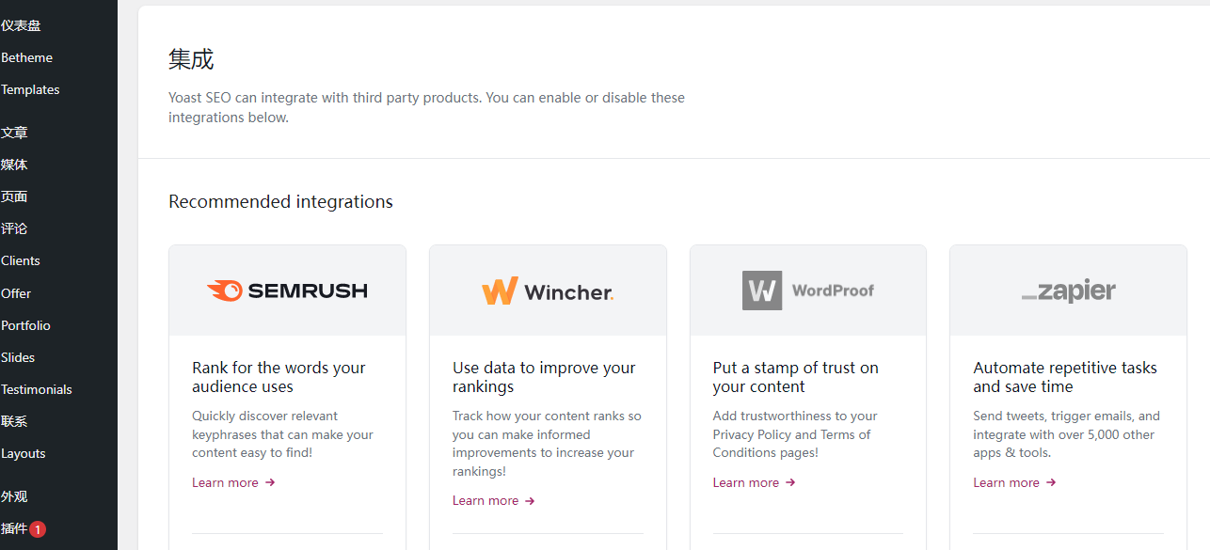Viewport: 1210px width, 550px height.
Task: Open the Learn more link under Semrush
Action: click(225, 482)
